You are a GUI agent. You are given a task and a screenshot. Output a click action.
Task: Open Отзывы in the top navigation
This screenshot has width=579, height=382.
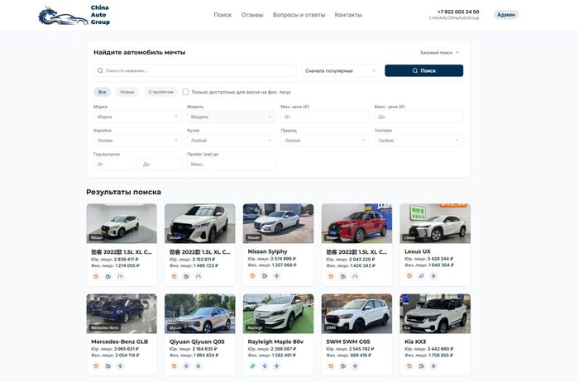(x=252, y=15)
